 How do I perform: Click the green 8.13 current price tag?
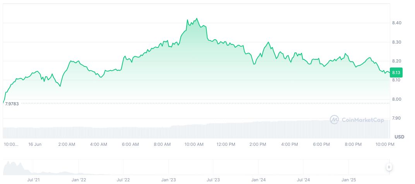tap(396, 72)
